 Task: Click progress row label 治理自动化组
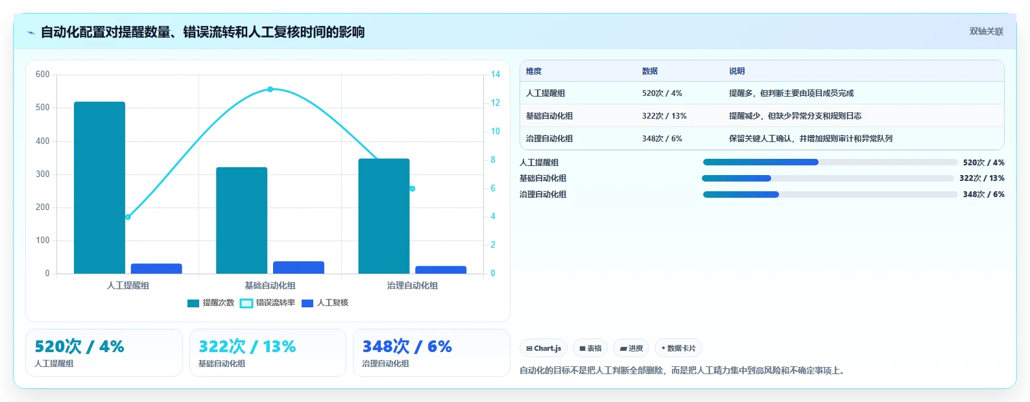pos(543,195)
